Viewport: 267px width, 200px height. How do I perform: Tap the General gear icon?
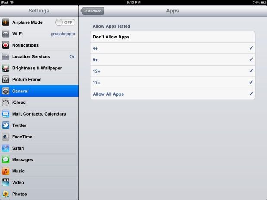tap(6, 91)
